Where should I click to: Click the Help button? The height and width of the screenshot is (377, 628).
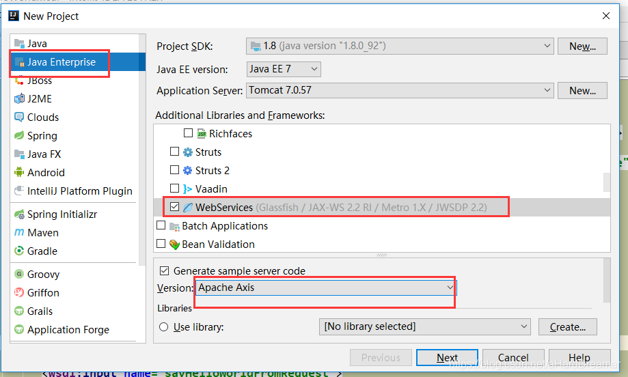[579, 357]
